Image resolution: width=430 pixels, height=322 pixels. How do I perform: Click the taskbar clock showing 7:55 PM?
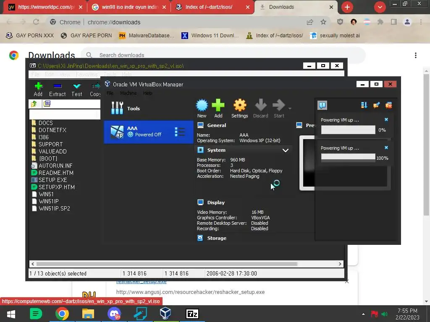(x=407, y=314)
